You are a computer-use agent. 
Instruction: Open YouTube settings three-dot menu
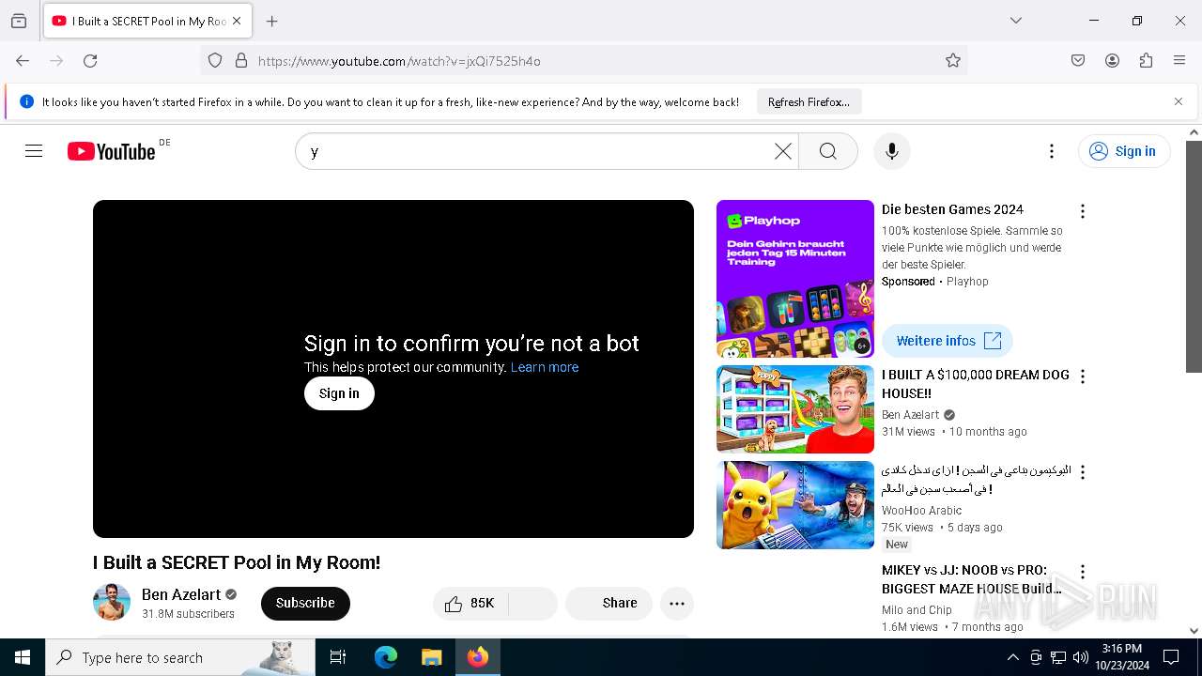click(1052, 151)
